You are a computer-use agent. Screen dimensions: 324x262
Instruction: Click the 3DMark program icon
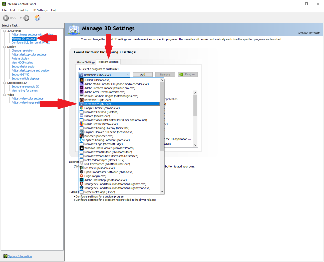pos(82,80)
